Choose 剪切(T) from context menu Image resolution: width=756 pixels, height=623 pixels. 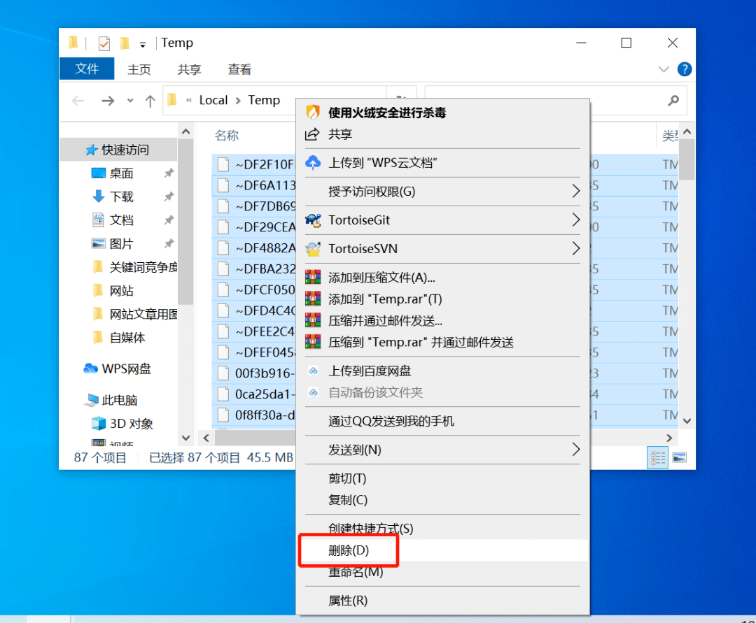(442, 478)
